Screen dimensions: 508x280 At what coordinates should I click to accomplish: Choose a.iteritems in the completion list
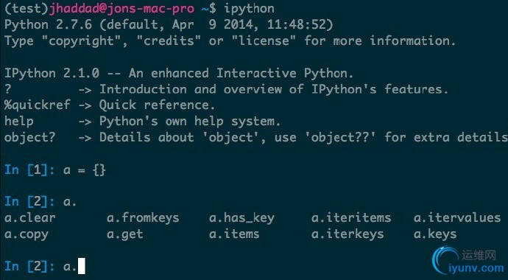point(351,218)
